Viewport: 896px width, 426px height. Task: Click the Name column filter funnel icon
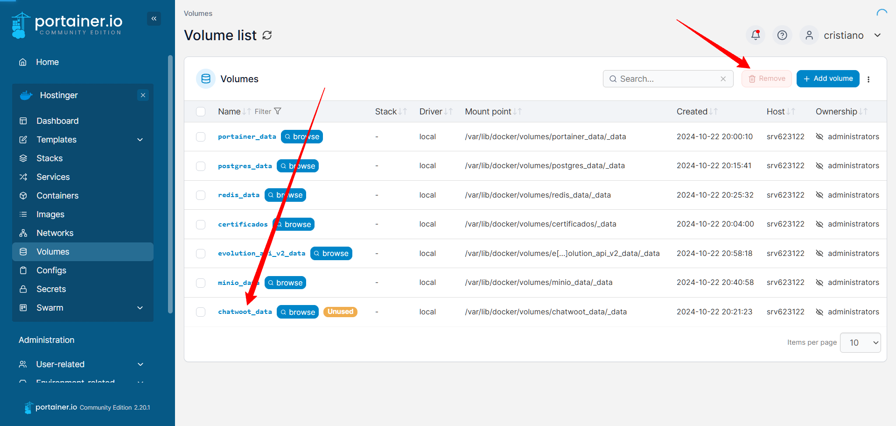click(278, 111)
